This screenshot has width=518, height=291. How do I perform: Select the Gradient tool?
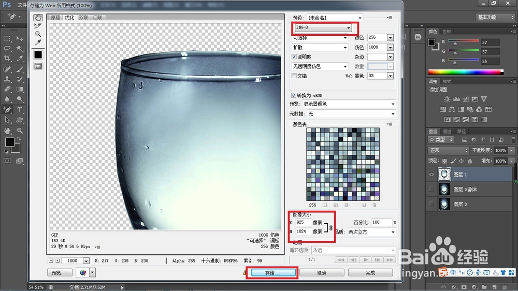point(20,89)
